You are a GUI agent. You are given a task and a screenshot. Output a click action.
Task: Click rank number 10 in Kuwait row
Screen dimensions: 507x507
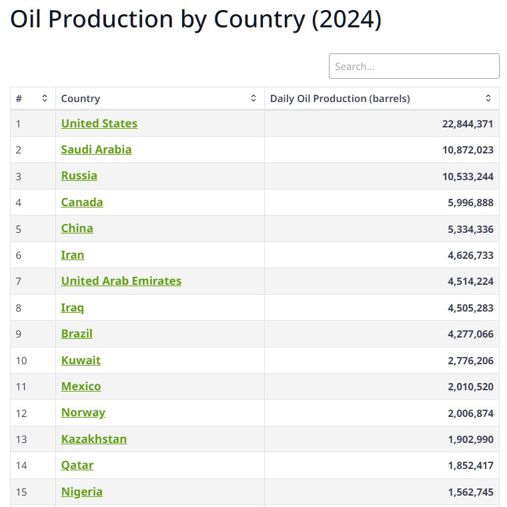[x=21, y=361]
